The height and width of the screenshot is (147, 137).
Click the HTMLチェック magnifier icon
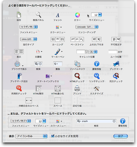[x=77, y=76]
